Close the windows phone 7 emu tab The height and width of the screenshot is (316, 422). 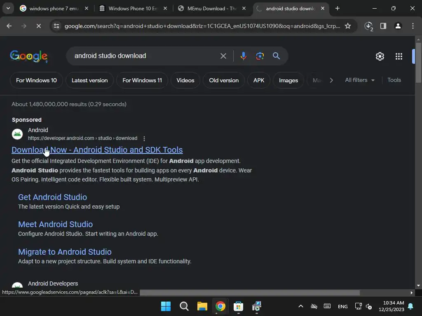(x=87, y=8)
